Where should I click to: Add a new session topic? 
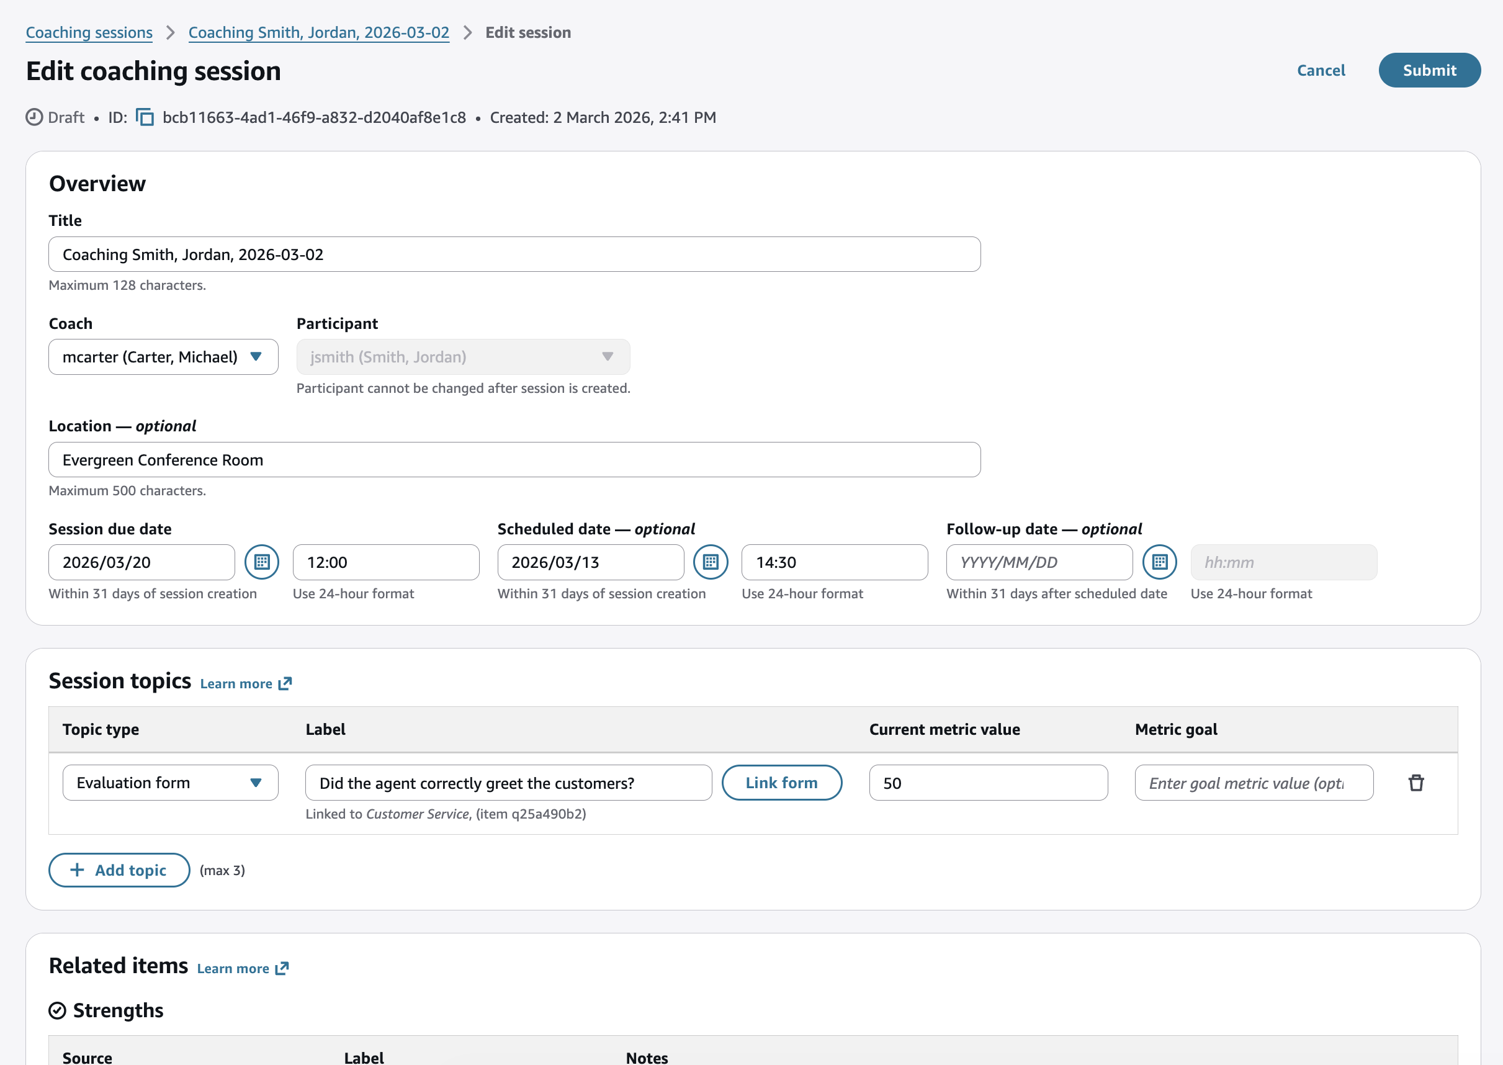click(119, 870)
